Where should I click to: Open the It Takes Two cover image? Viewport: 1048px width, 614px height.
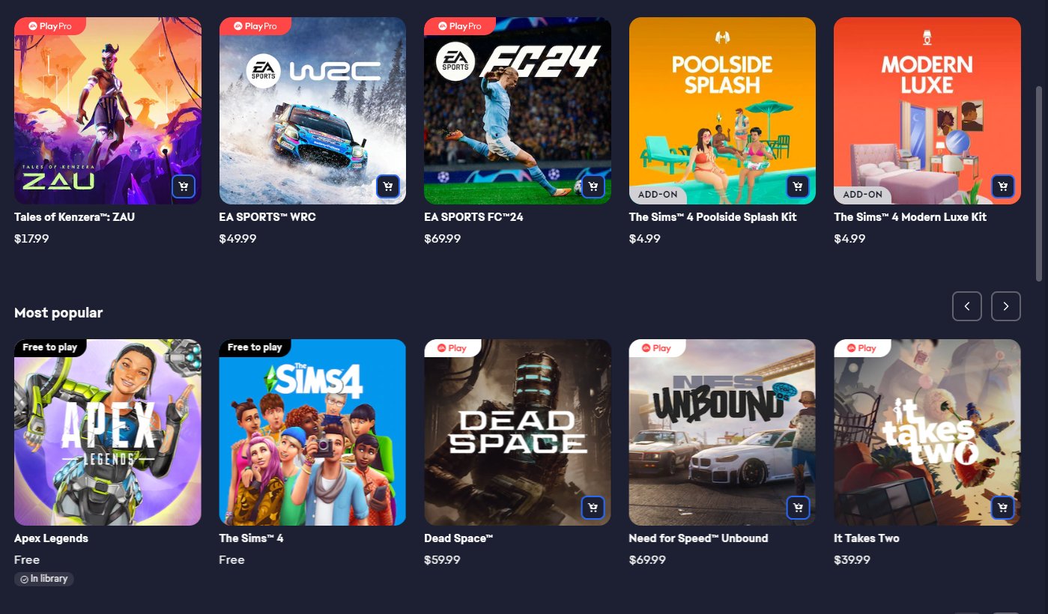[x=927, y=432]
